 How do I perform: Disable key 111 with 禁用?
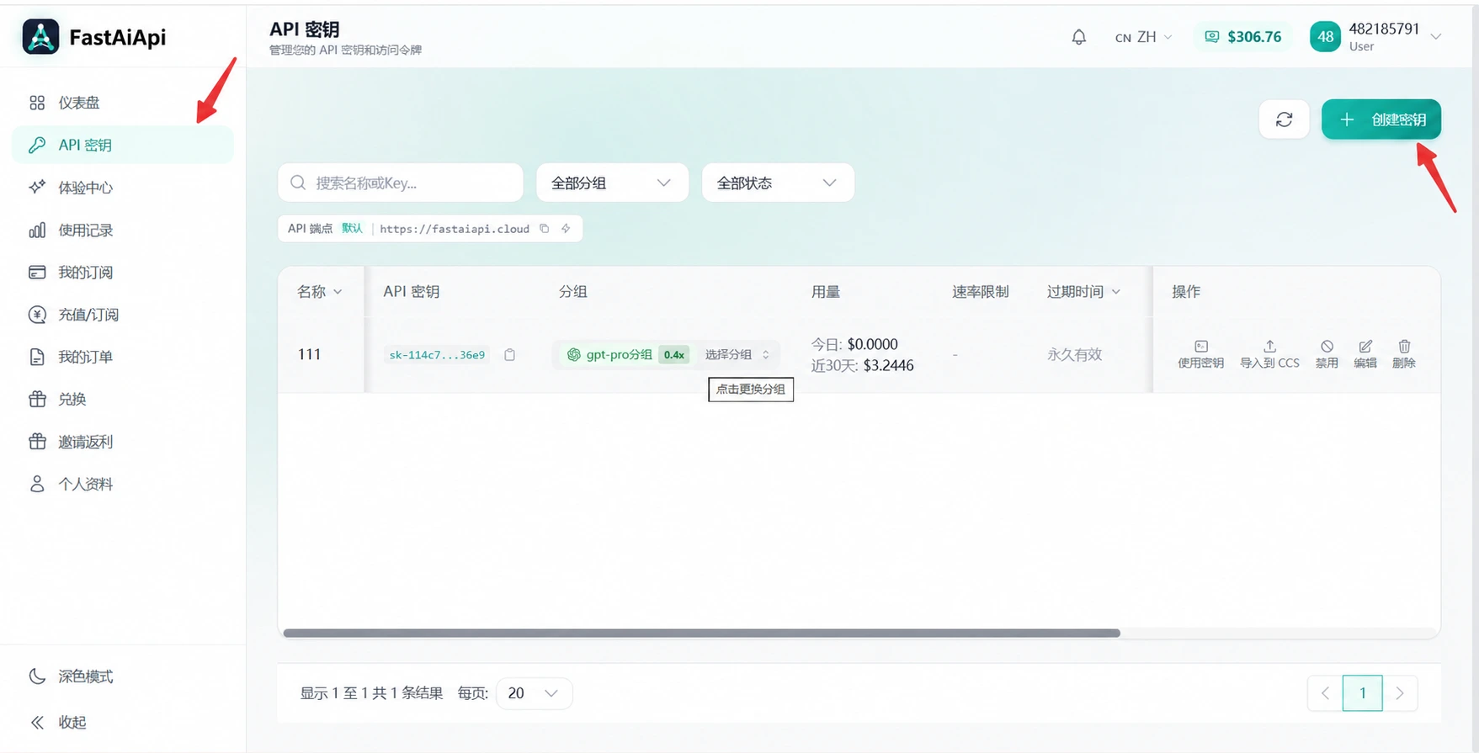point(1327,354)
